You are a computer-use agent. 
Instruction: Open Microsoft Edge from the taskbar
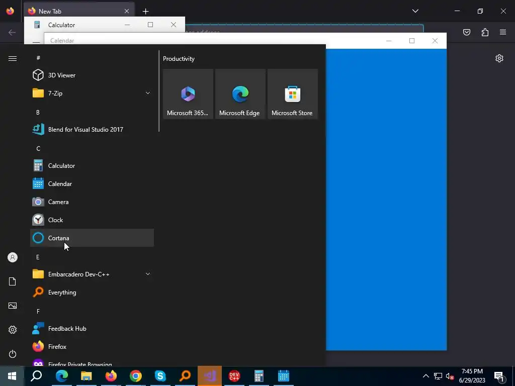(61, 376)
